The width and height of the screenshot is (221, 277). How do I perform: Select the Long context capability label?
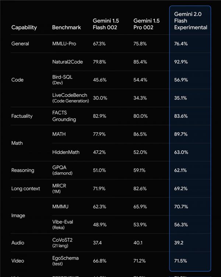tap(26, 188)
